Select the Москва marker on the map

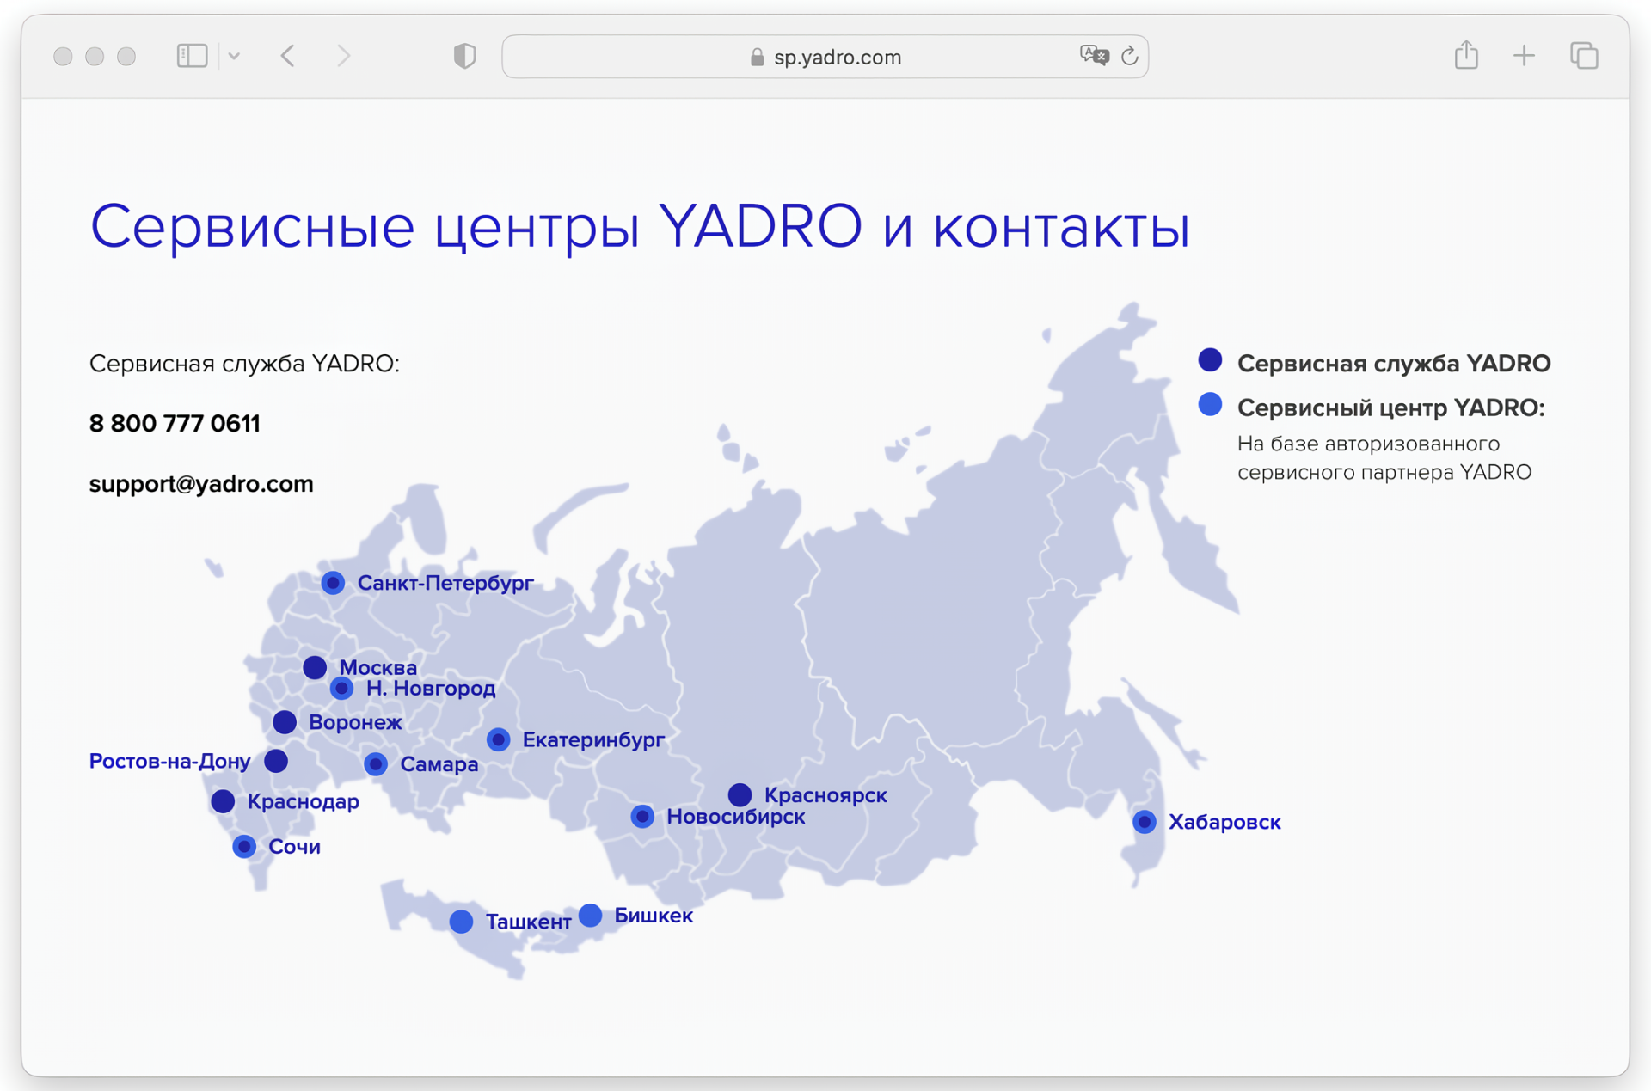coord(315,667)
